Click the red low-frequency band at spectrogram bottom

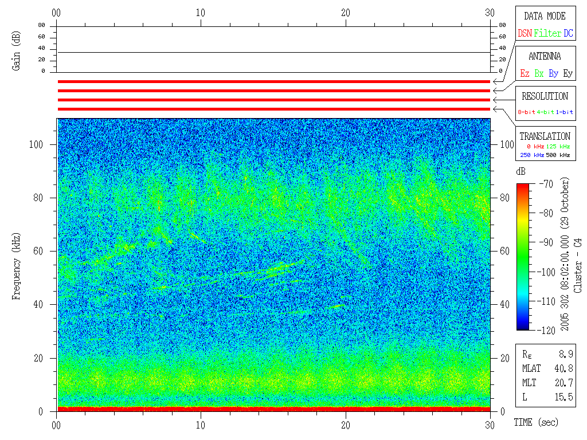point(273,409)
